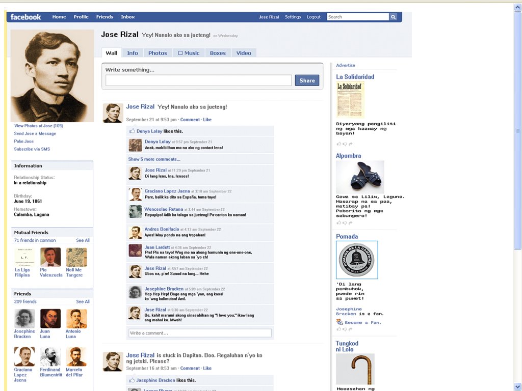The height and width of the screenshot is (391, 522).
Task: Click the Become a Fan link
Action: coord(363,322)
